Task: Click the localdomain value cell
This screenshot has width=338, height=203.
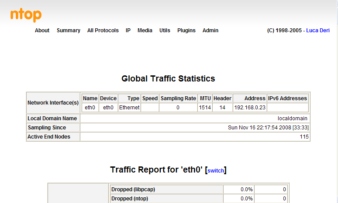Action: point(292,118)
